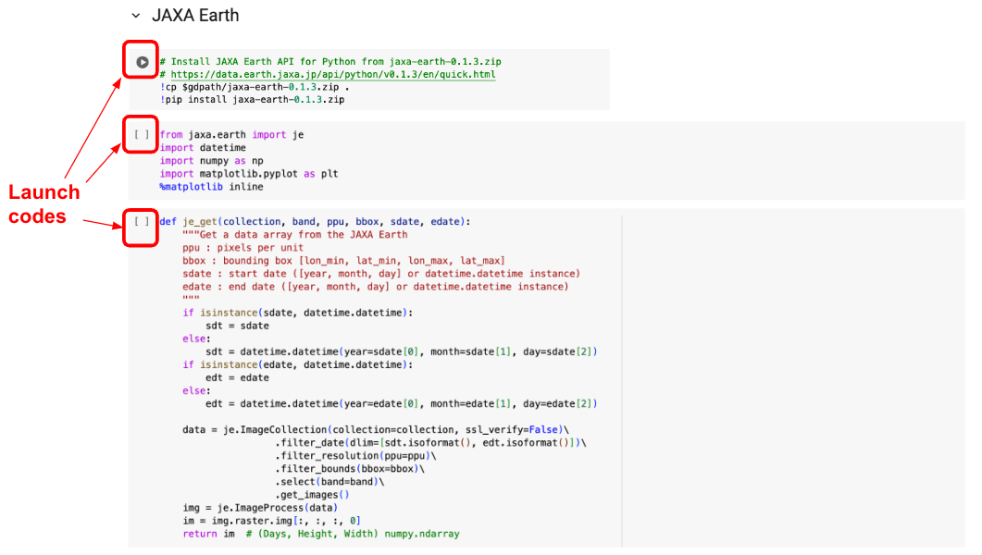This screenshot has height=555, width=982.
Task: Place cursor on the pip install line
Action: (252, 100)
